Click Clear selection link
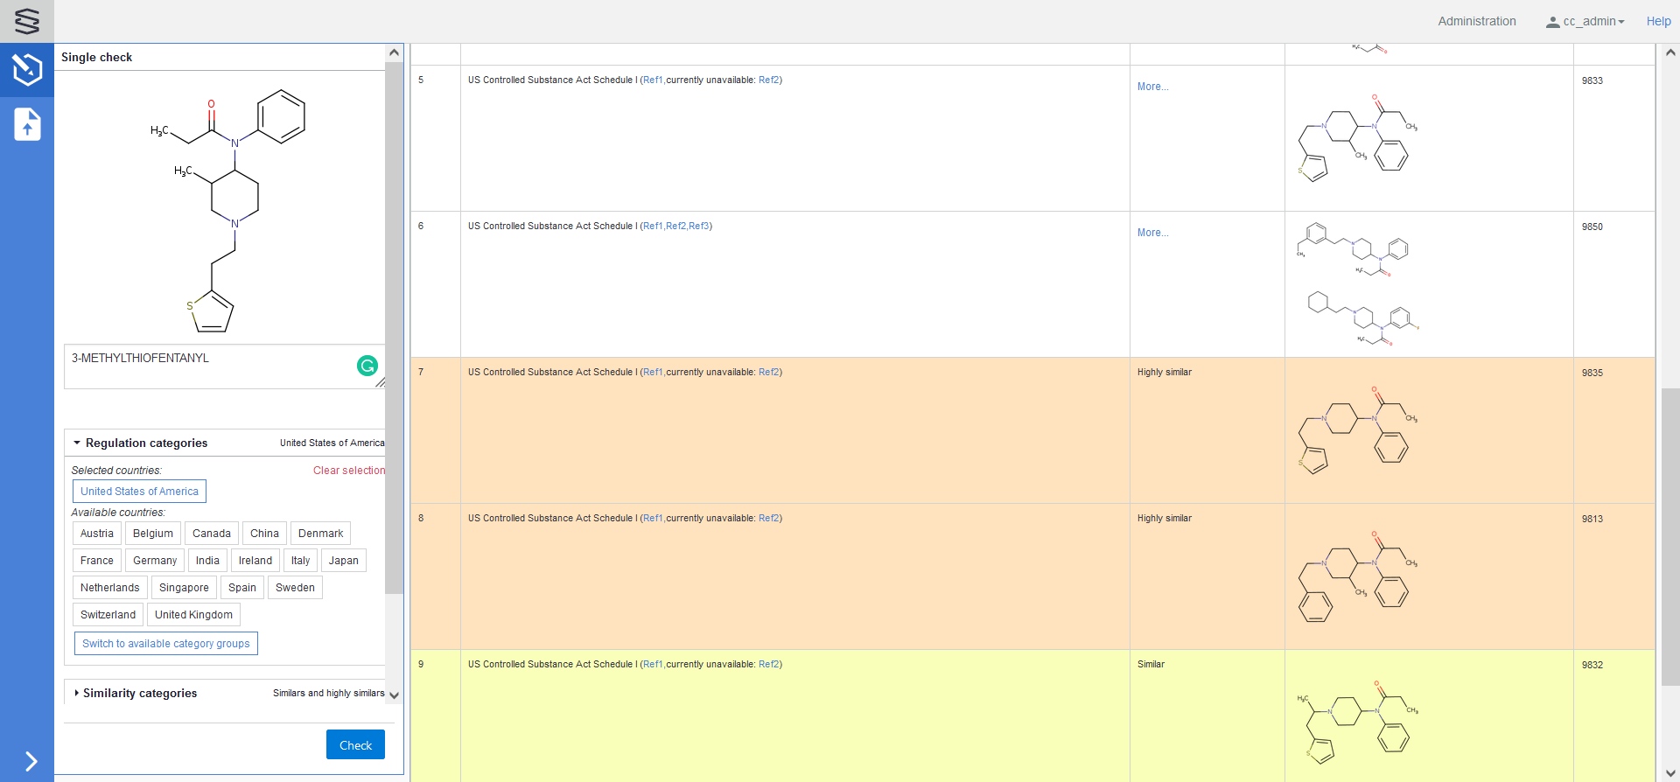 tap(348, 471)
